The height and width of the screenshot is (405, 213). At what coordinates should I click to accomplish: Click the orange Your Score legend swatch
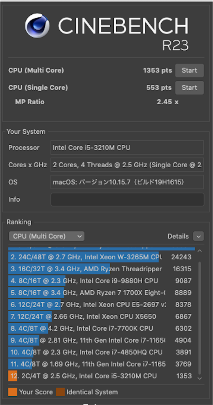coord(13,392)
